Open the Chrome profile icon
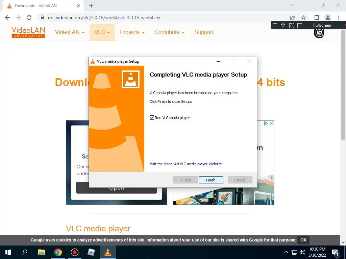 [x=328, y=18]
